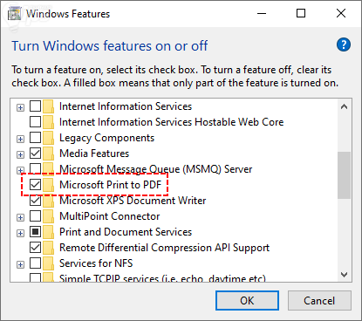Expand Microsoft Message Queue (MSMQ) Server node
Viewport: 362px width, 321px height.
click(x=20, y=170)
